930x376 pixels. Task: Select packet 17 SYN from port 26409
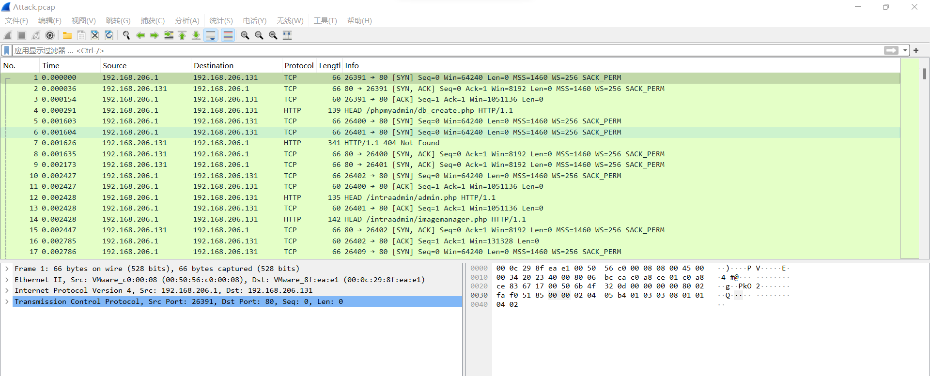(x=450, y=252)
